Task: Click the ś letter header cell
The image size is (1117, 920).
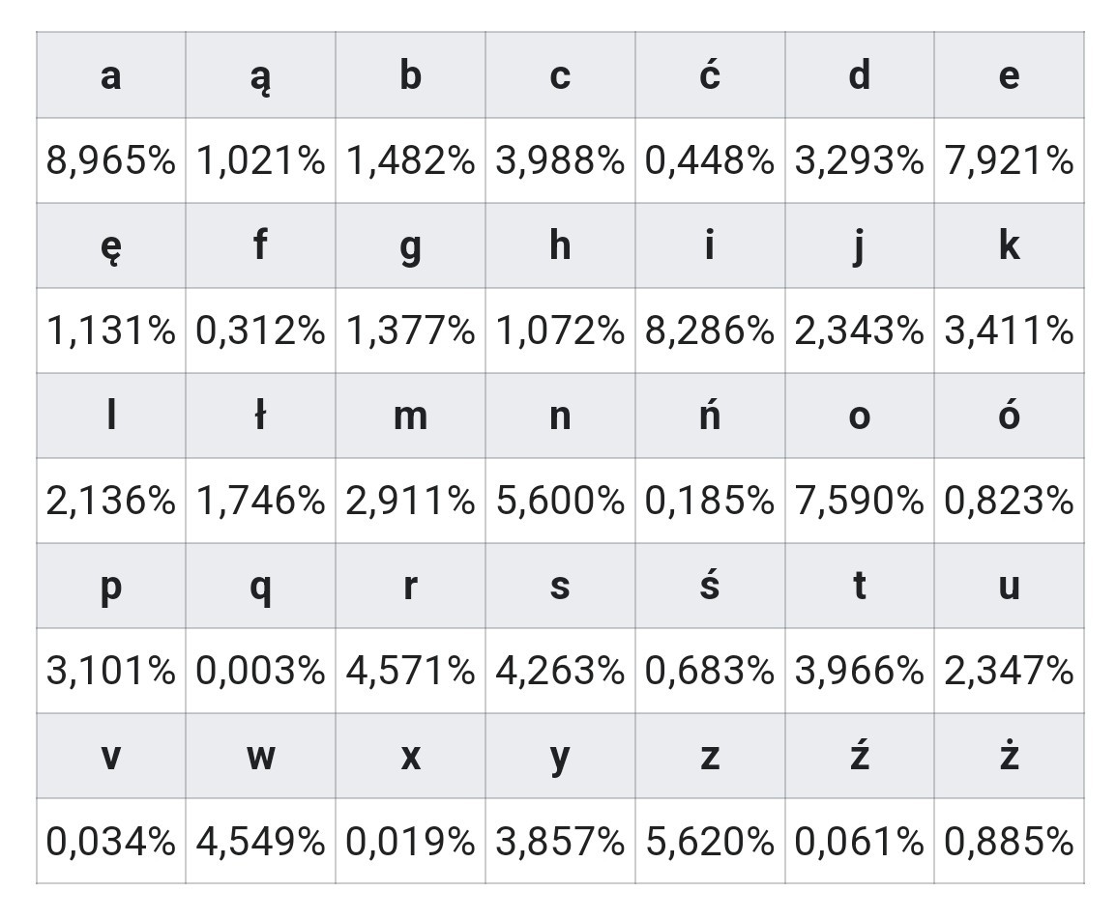Action: pyautogui.click(x=710, y=586)
